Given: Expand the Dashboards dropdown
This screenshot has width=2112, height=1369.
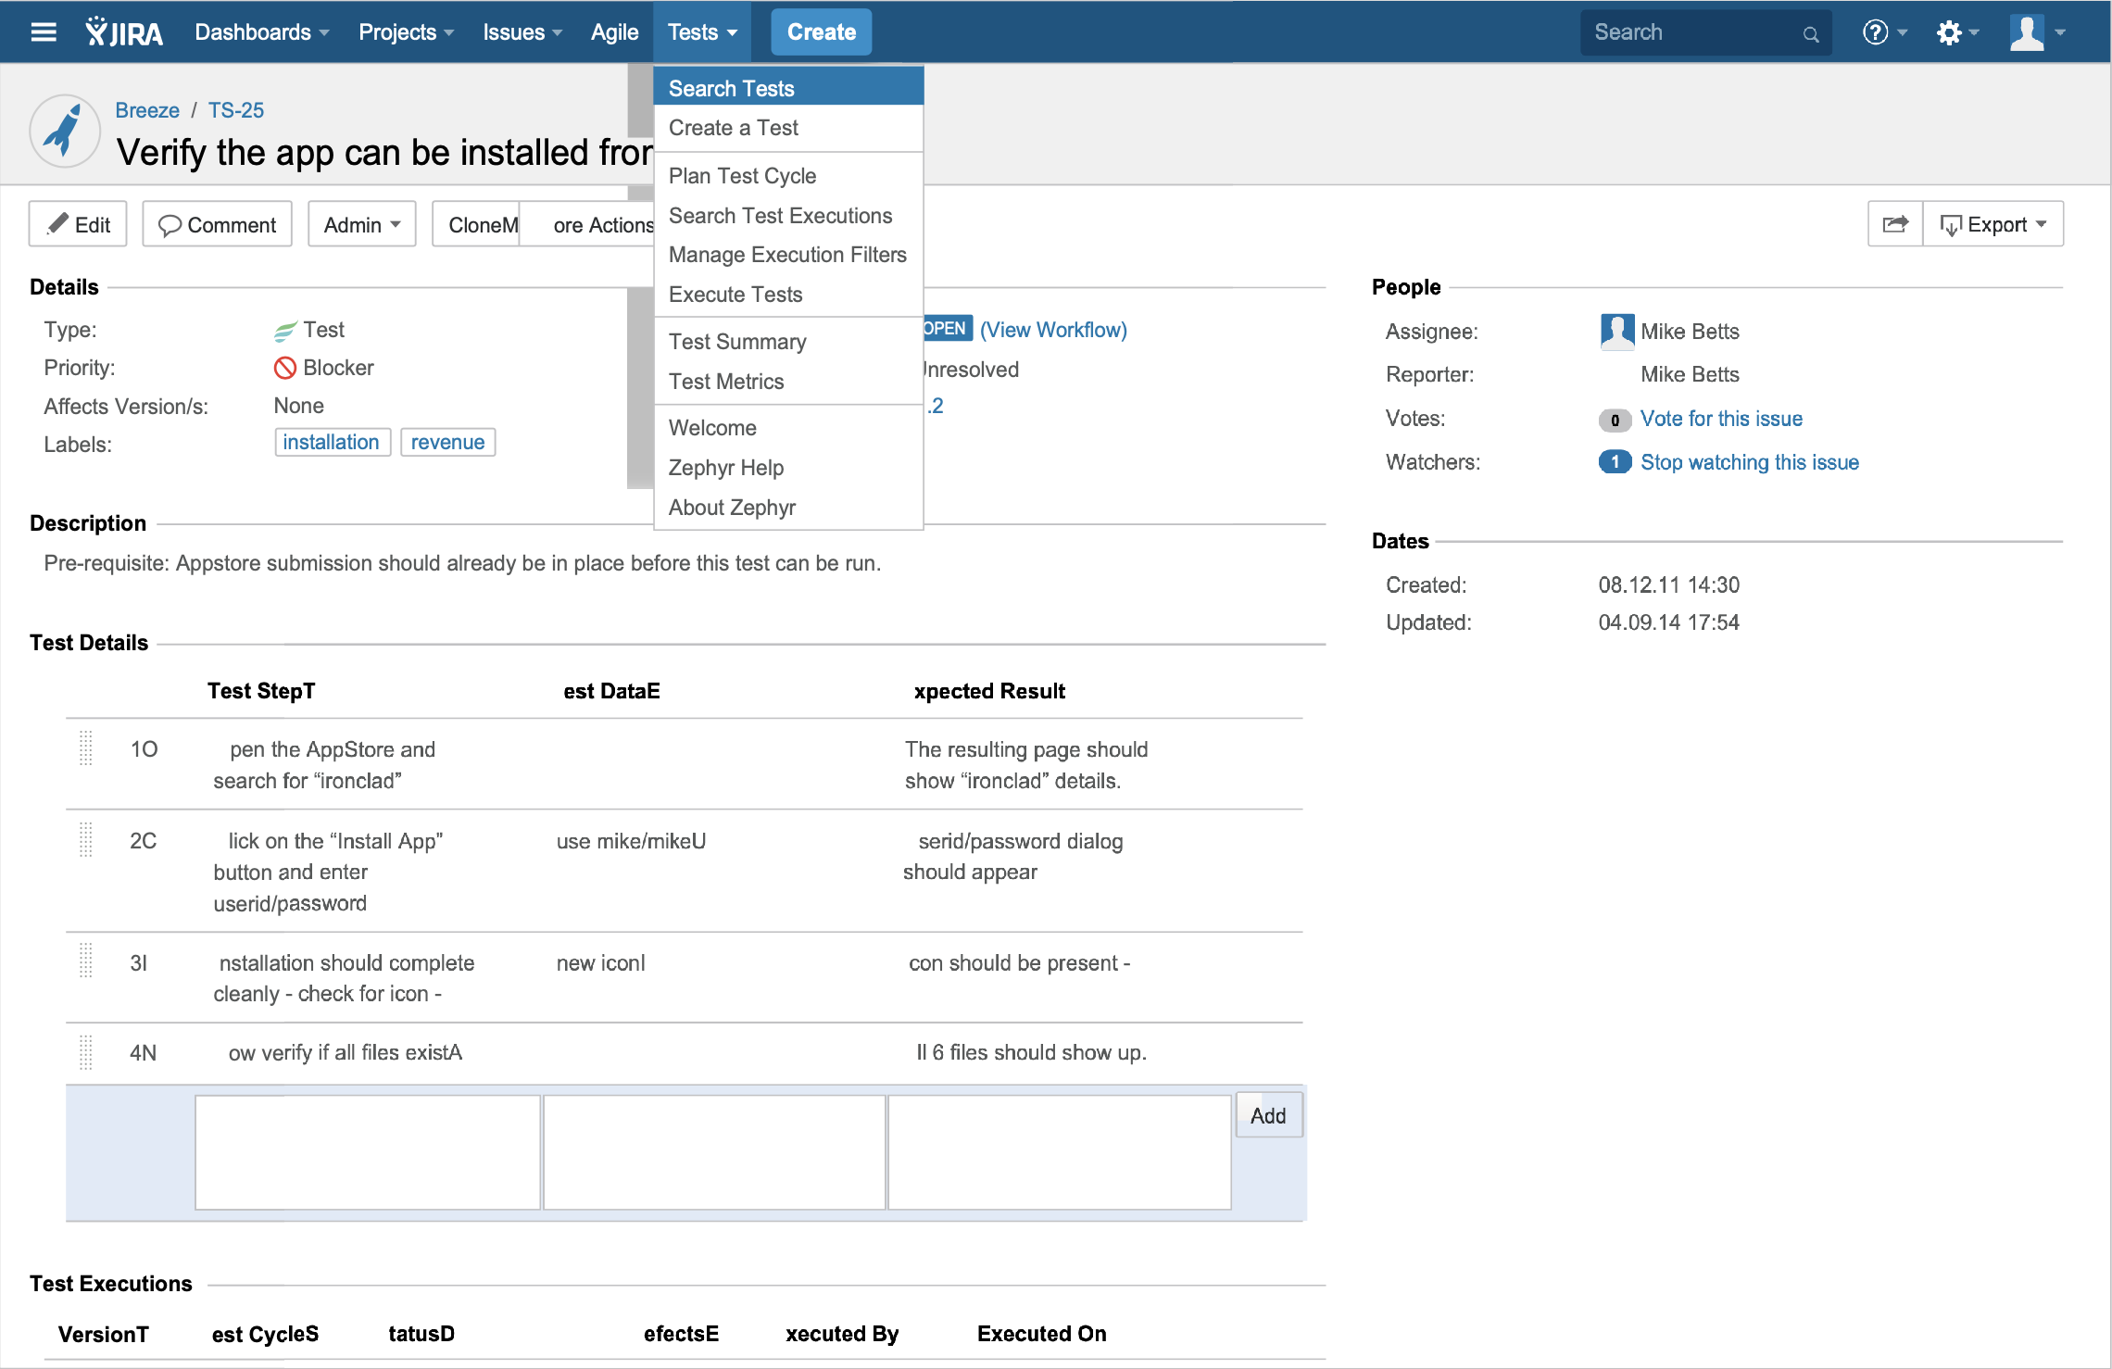Looking at the screenshot, I should [261, 32].
